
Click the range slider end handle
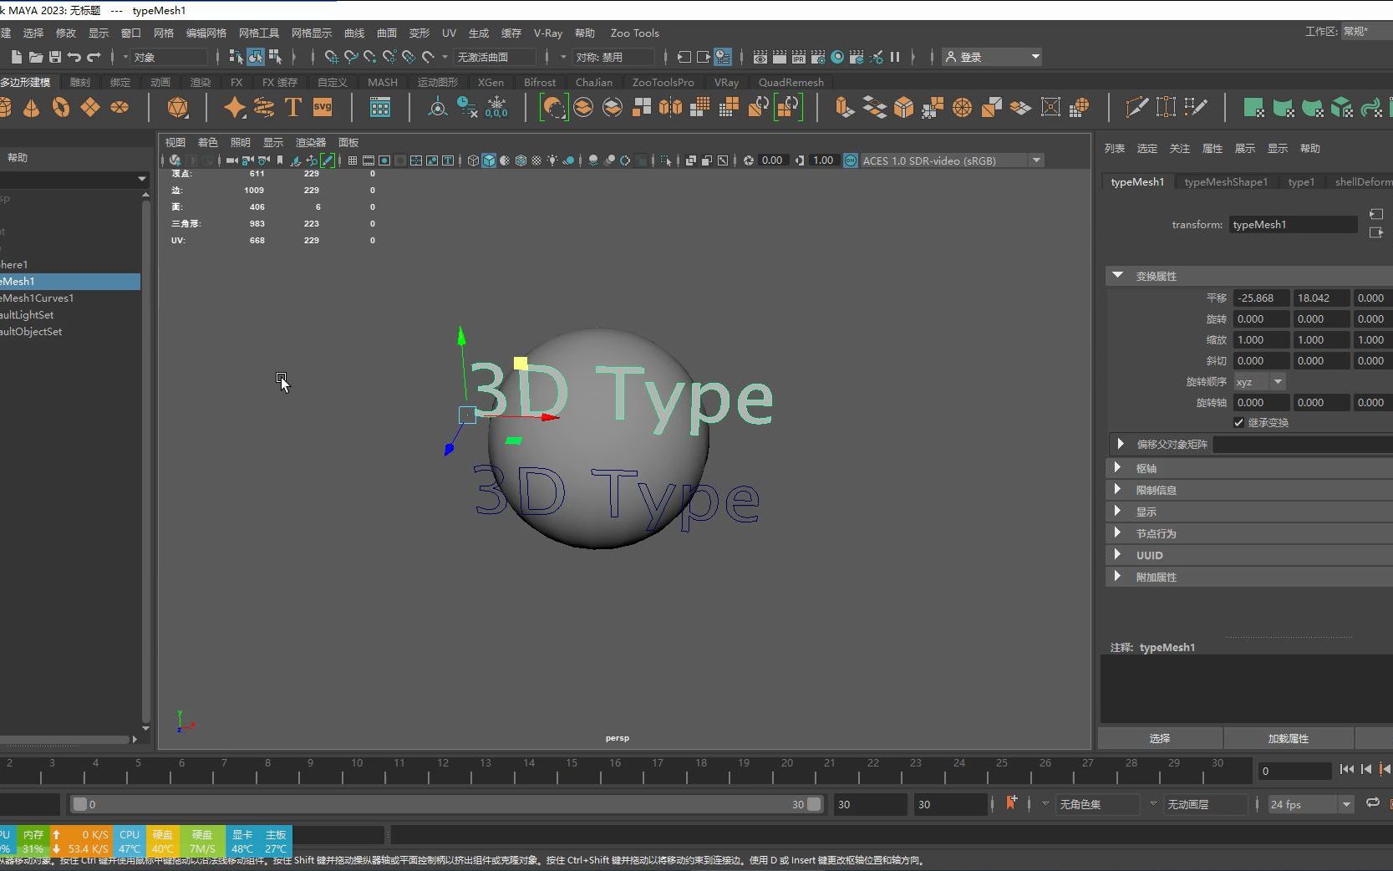tap(814, 804)
